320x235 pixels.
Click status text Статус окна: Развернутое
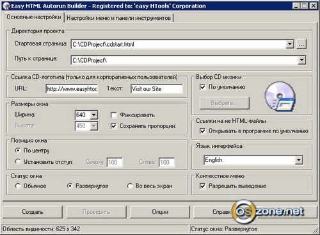(x=224, y=229)
